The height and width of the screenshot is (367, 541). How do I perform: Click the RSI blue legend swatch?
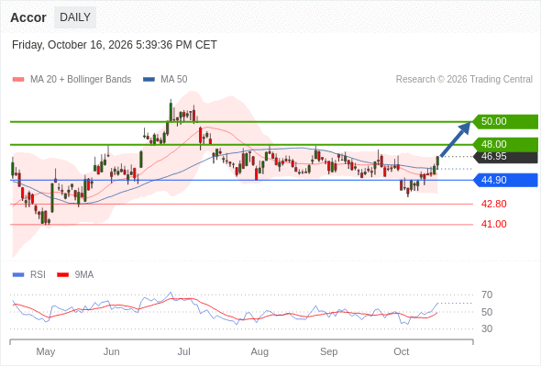click(x=18, y=275)
